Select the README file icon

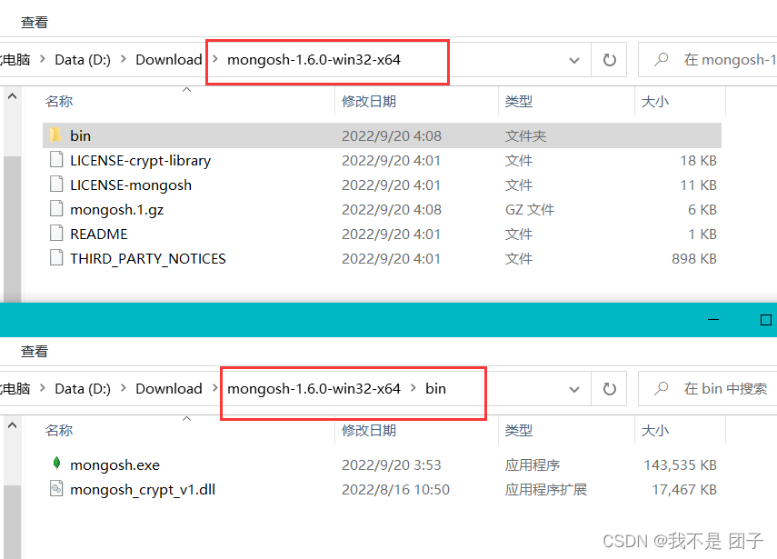(56, 233)
